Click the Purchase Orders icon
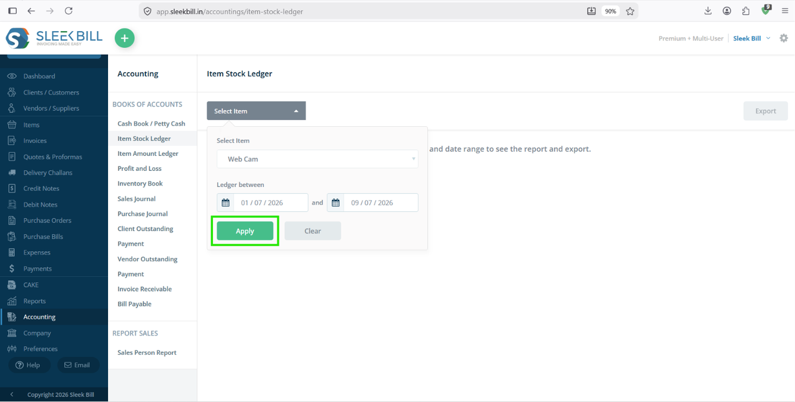This screenshot has width=795, height=402. point(12,220)
